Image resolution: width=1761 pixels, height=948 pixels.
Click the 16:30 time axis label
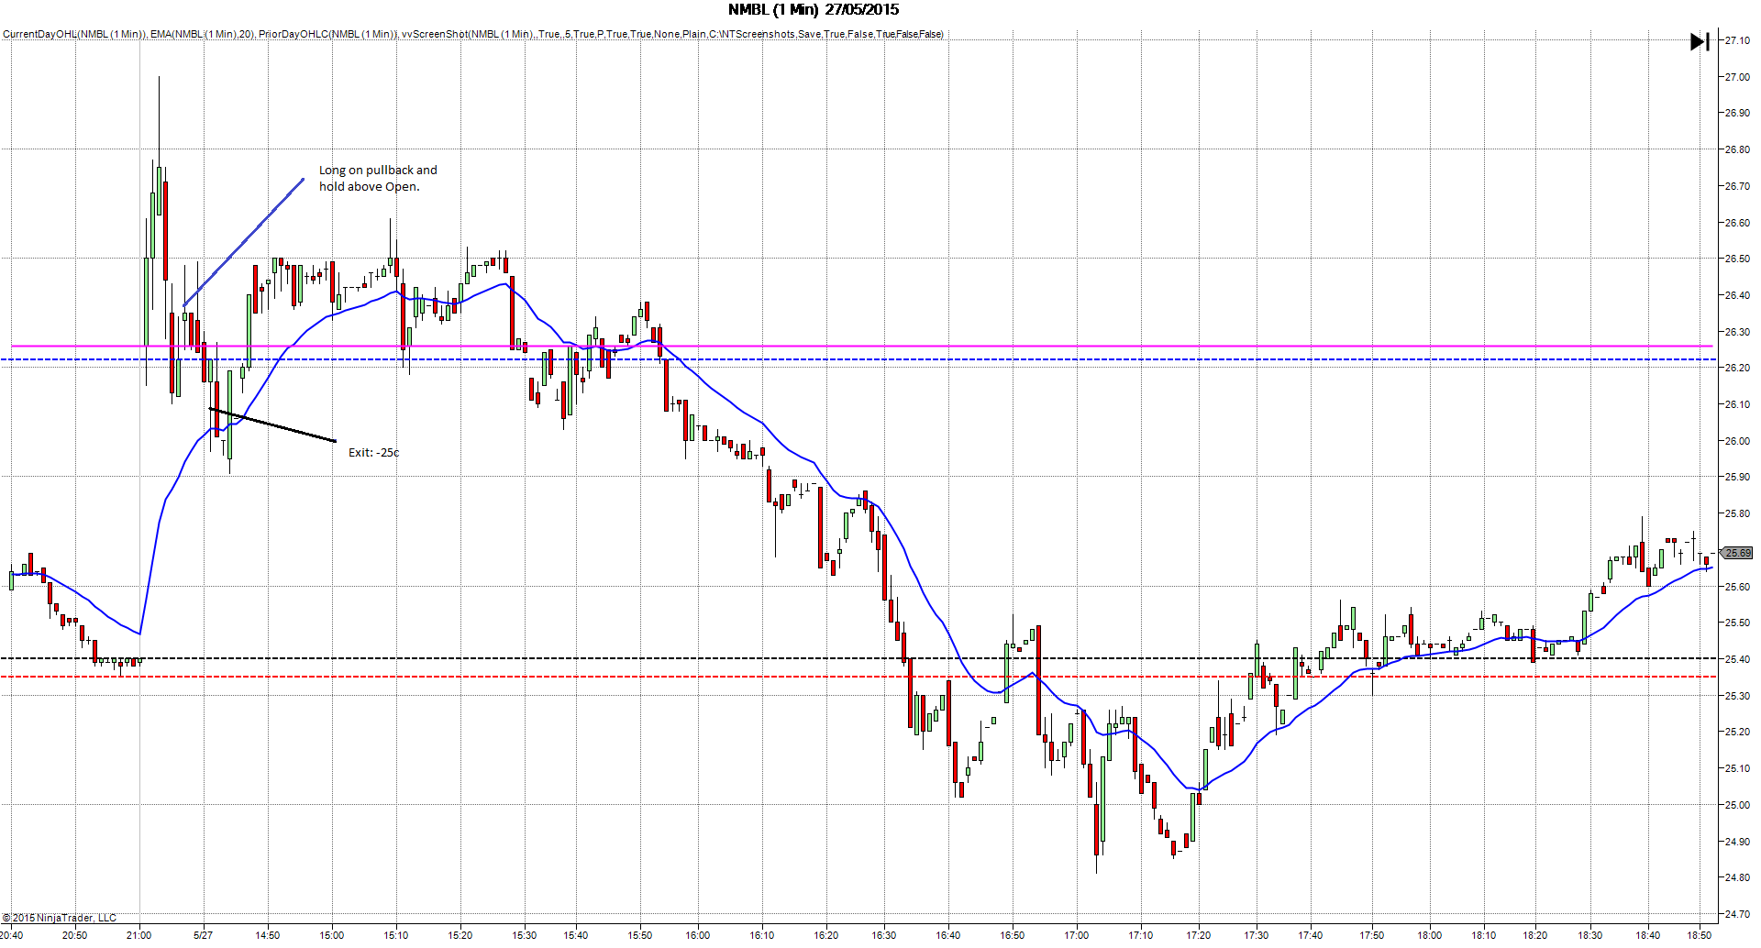884,935
